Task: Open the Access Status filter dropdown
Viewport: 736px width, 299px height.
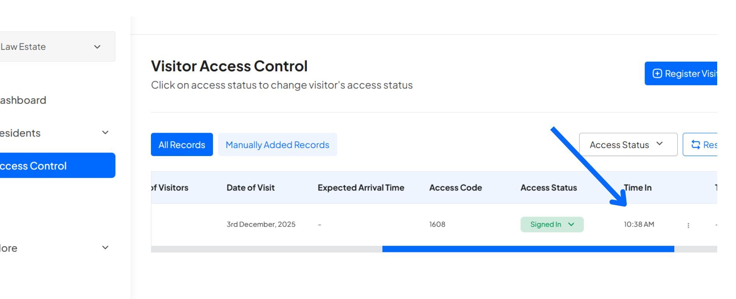Action: [x=628, y=145]
